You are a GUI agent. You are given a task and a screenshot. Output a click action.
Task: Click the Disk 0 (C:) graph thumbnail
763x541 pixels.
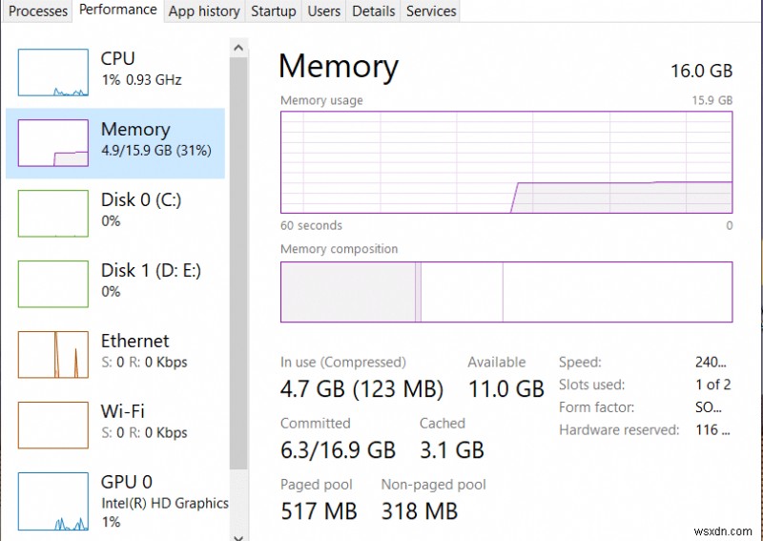(x=53, y=215)
